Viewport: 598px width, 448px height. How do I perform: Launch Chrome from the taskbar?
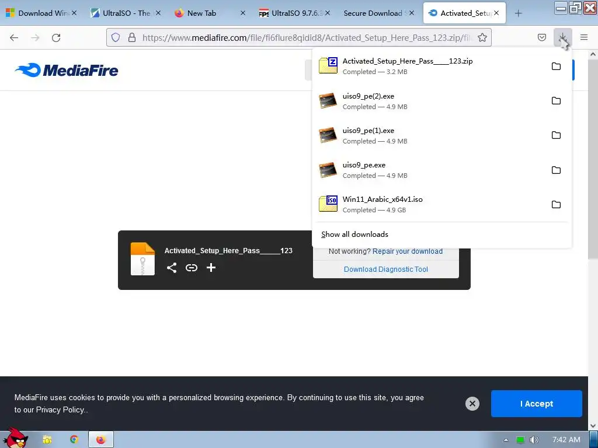point(74,440)
